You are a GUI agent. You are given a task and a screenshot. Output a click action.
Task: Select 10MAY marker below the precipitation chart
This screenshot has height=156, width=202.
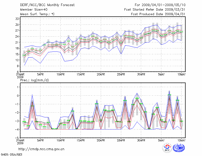point(182,140)
